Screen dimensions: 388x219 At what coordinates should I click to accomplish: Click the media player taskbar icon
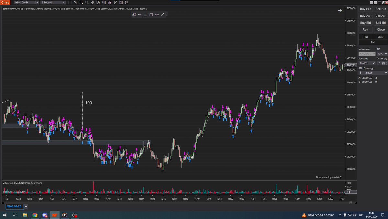point(65,215)
